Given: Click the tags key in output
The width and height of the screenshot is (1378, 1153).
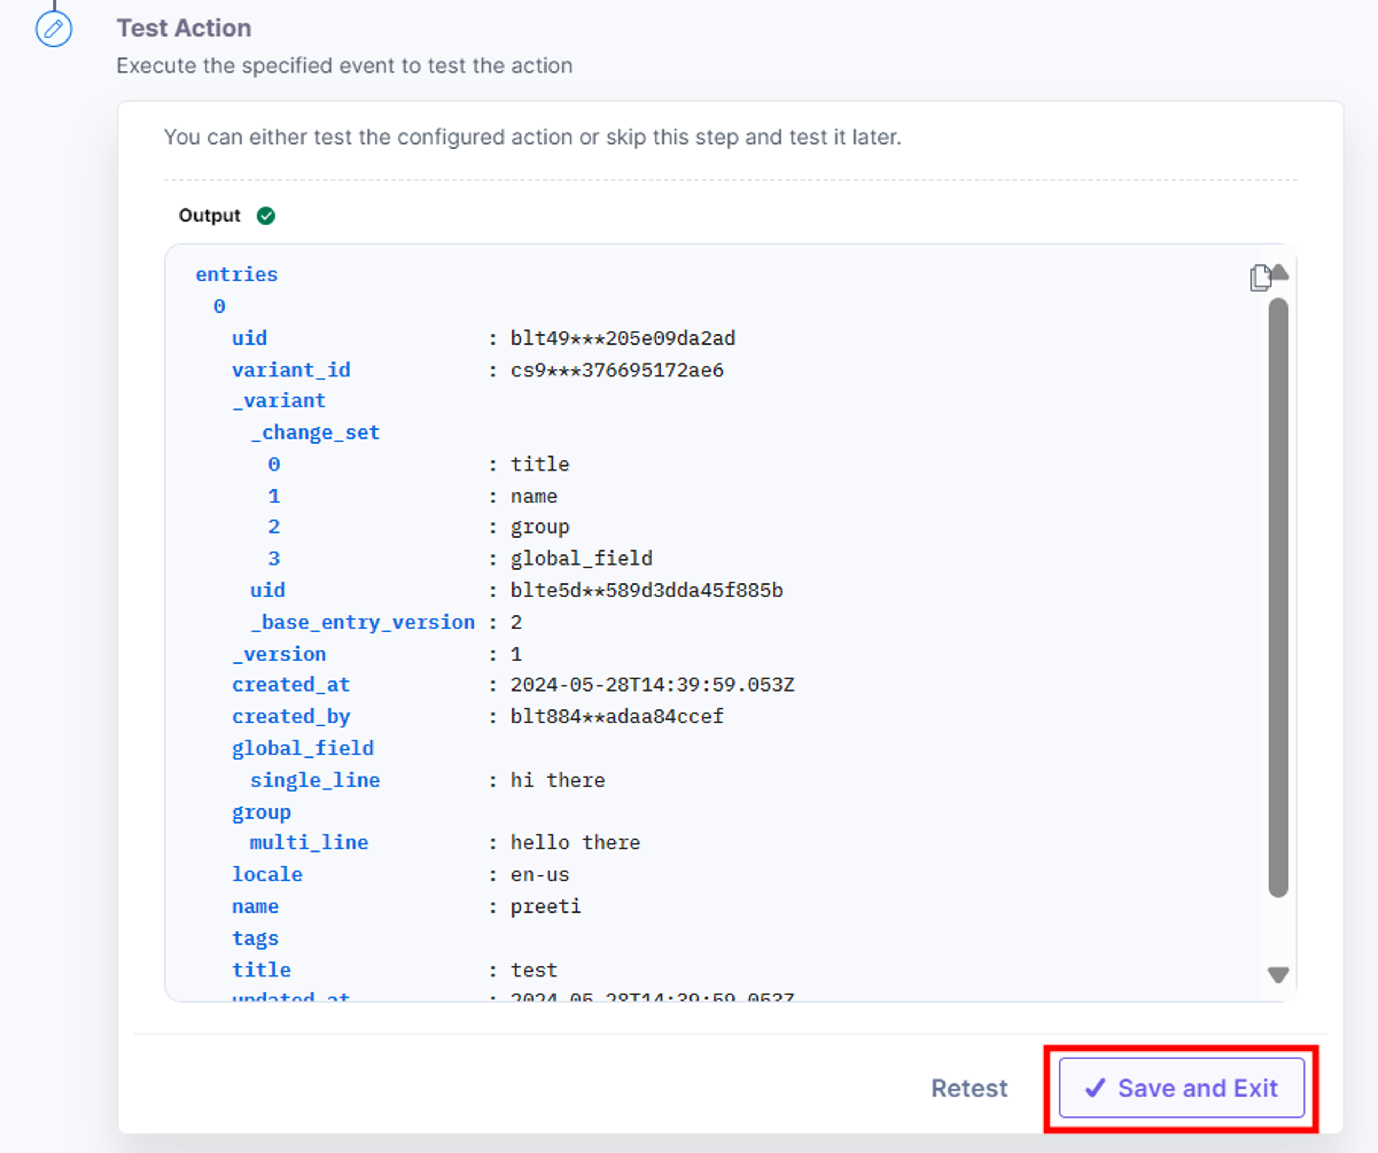Looking at the screenshot, I should [255, 938].
